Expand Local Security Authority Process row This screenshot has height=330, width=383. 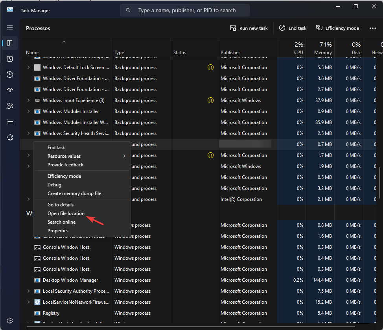click(x=29, y=291)
